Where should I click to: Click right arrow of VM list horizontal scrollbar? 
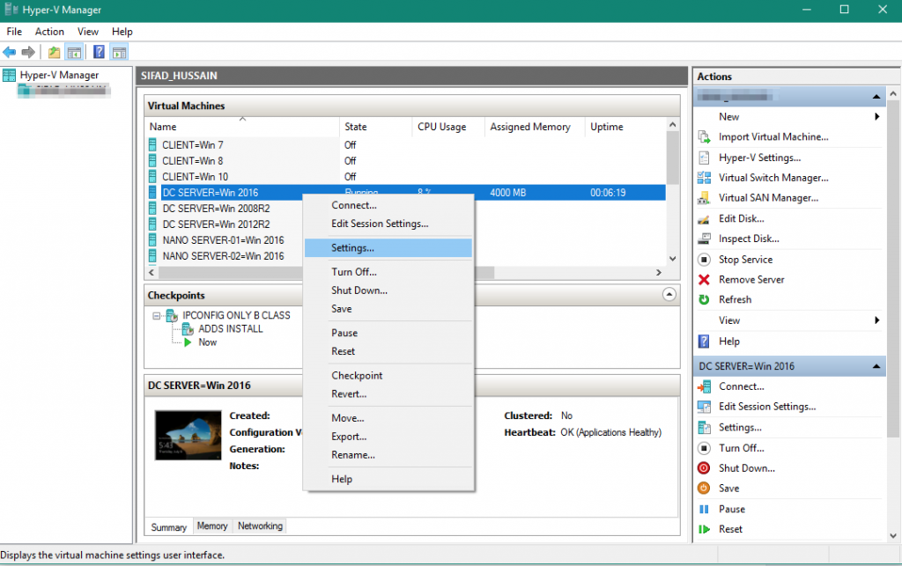659,272
